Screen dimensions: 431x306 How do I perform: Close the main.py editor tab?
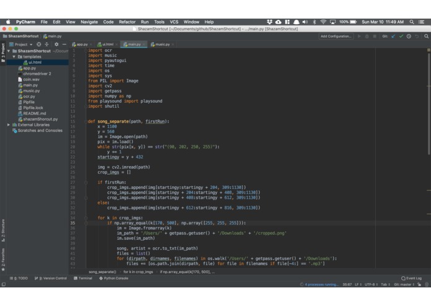click(x=144, y=45)
